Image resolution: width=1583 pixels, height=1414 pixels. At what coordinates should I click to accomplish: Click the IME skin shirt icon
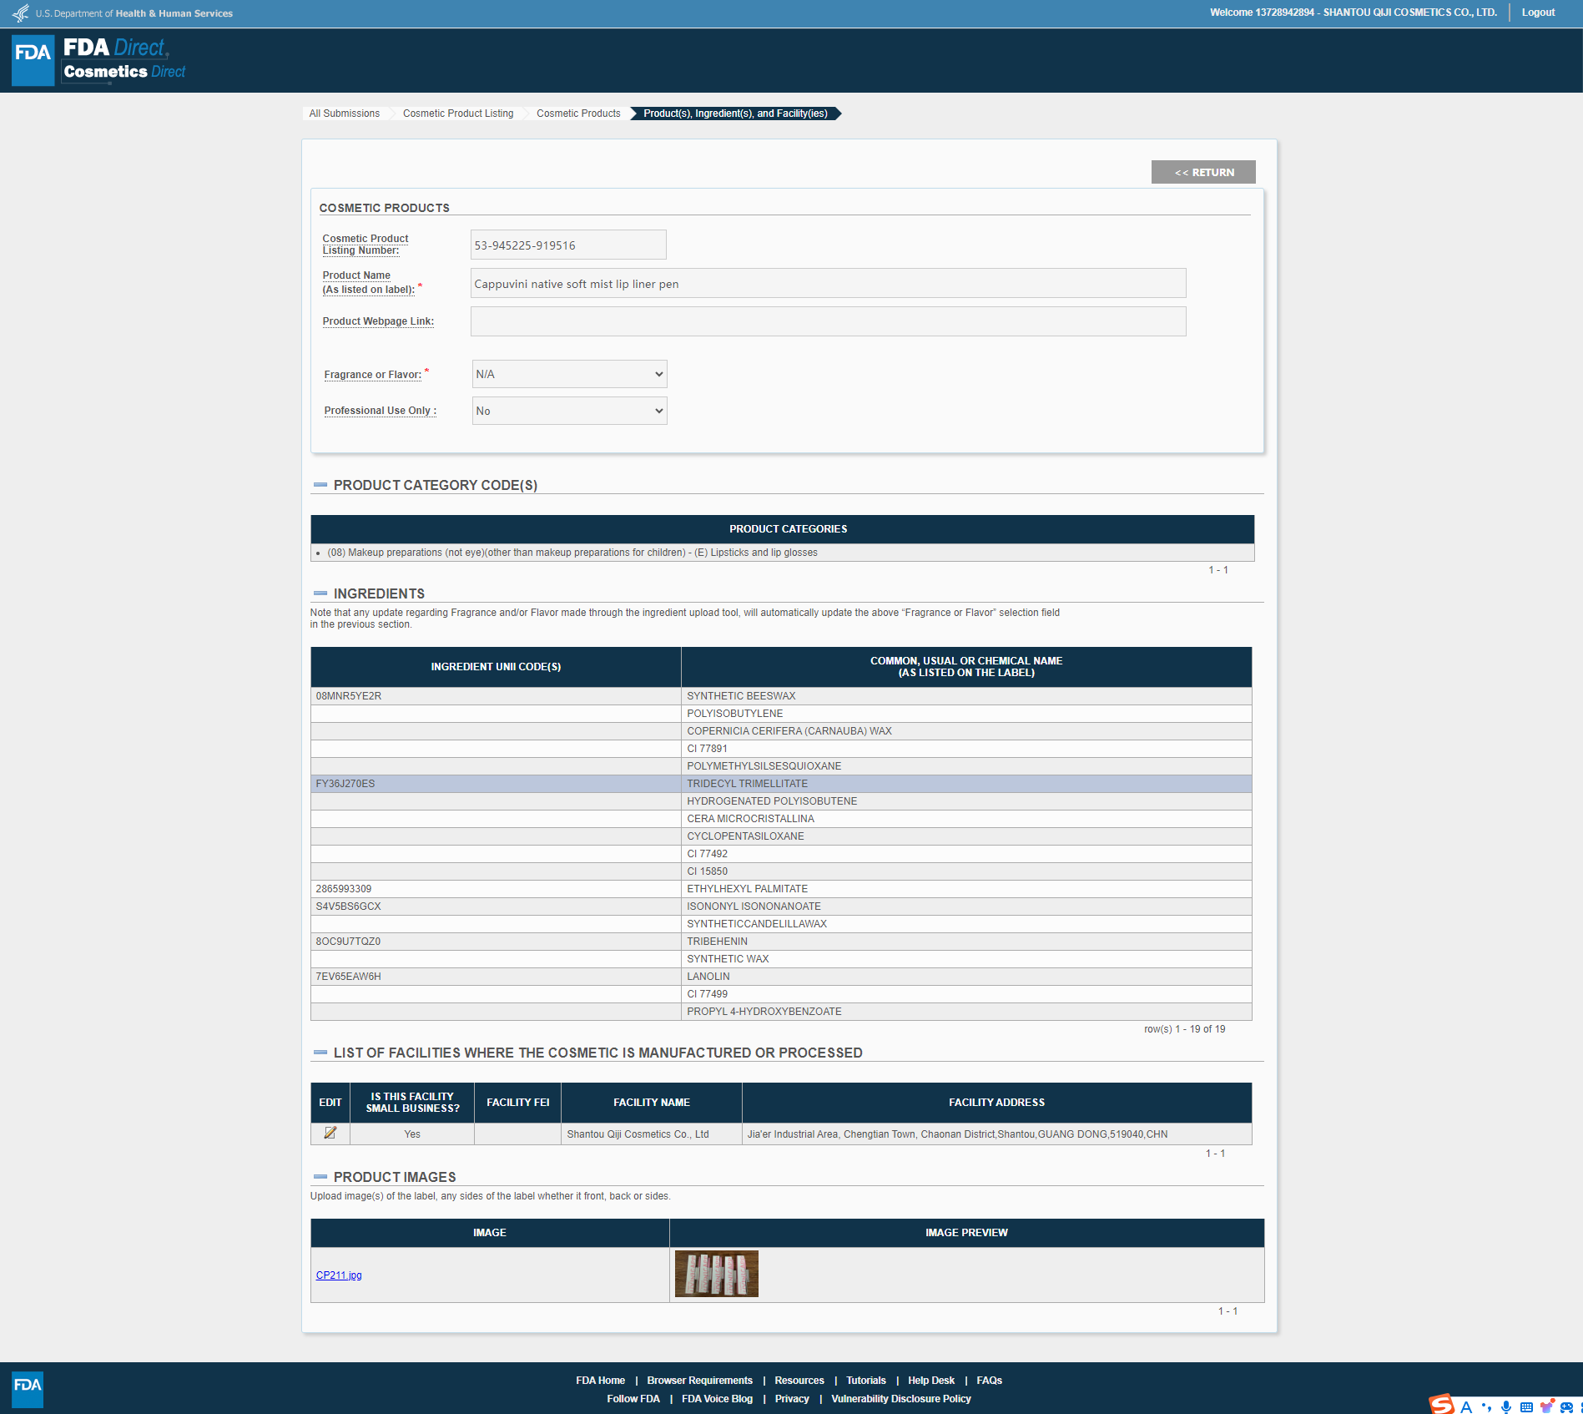(1546, 1406)
